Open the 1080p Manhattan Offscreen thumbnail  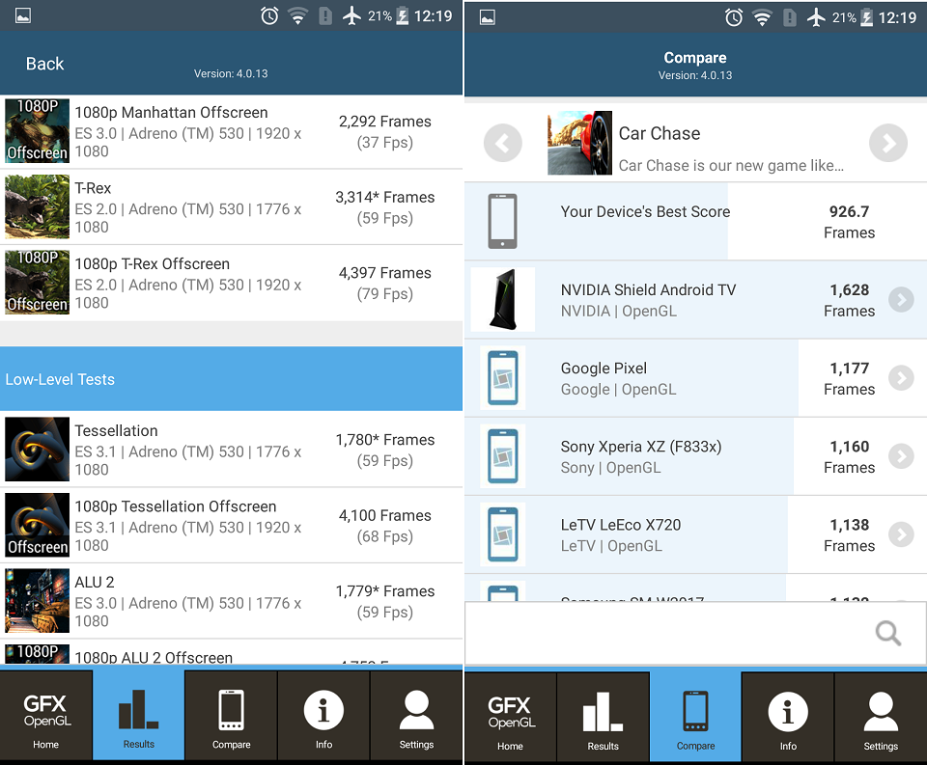pos(38,131)
